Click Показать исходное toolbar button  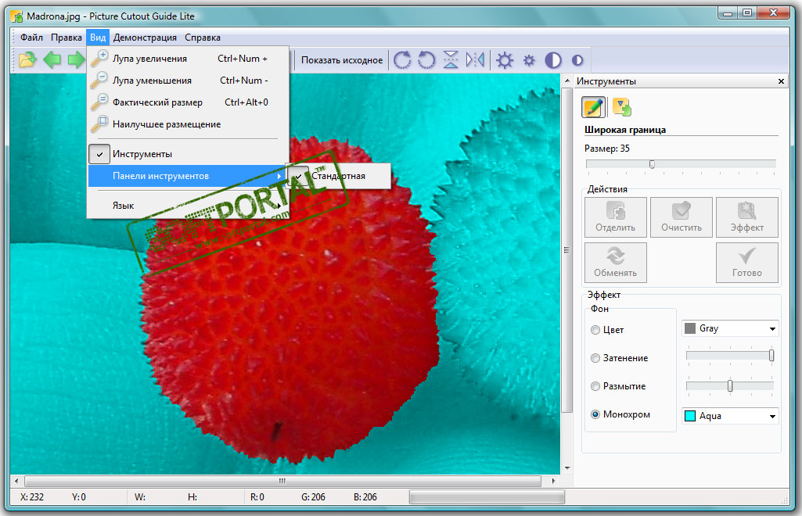click(x=342, y=60)
